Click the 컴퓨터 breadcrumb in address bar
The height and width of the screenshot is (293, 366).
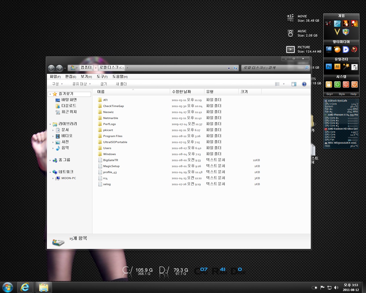[86, 68]
